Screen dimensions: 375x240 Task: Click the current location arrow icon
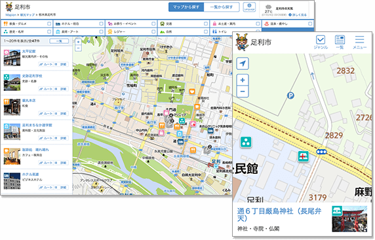coord(243,63)
